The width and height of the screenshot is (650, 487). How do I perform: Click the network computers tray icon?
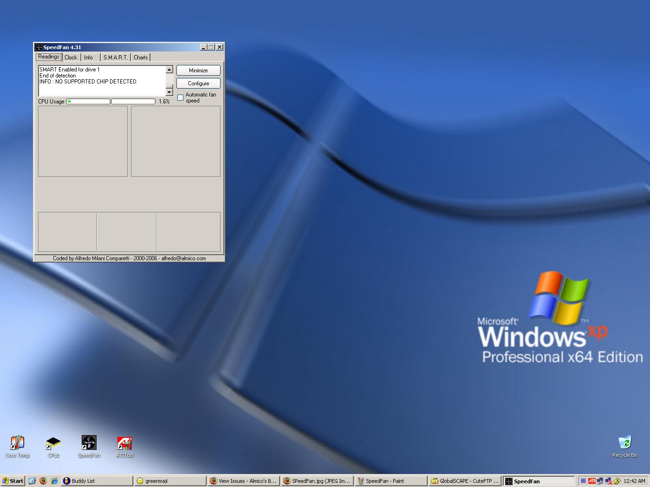(600, 481)
